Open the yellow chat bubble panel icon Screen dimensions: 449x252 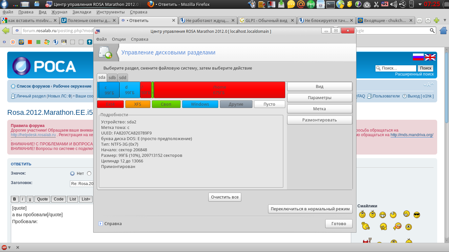point(291,4)
